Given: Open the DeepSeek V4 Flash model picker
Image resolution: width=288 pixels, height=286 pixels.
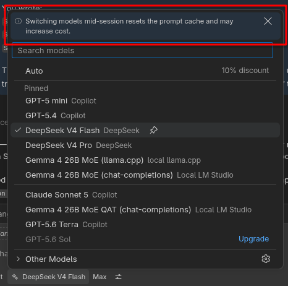Looking at the screenshot, I should tap(48, 277).
